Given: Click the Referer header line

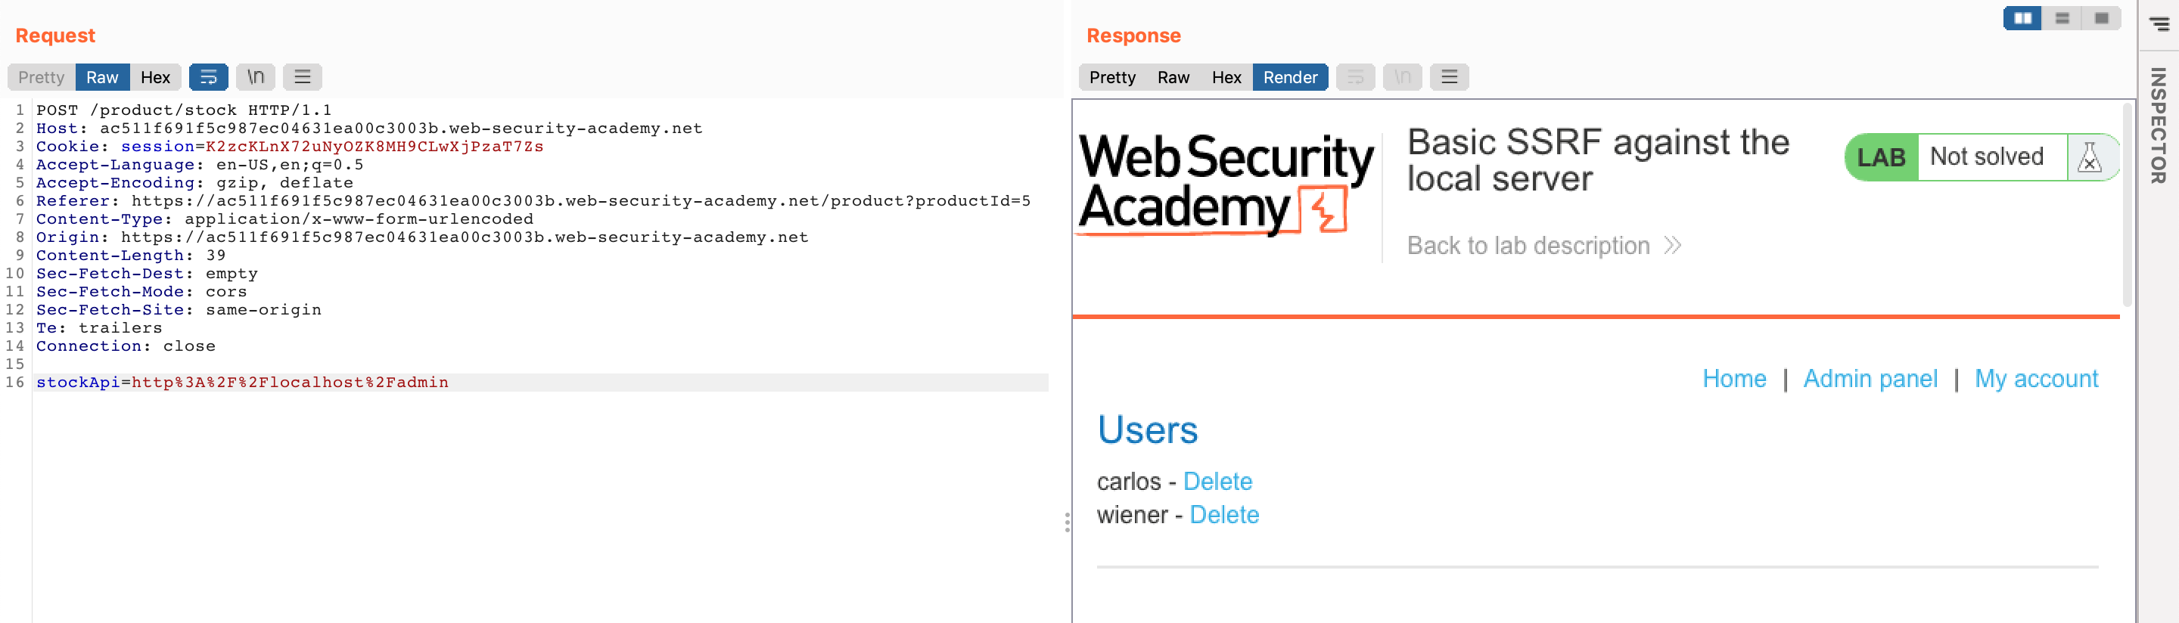Looking at the screenshot, I should (533, 200).
